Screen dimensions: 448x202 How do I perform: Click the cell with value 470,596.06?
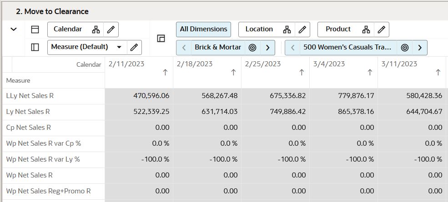[x=139, y=96]
